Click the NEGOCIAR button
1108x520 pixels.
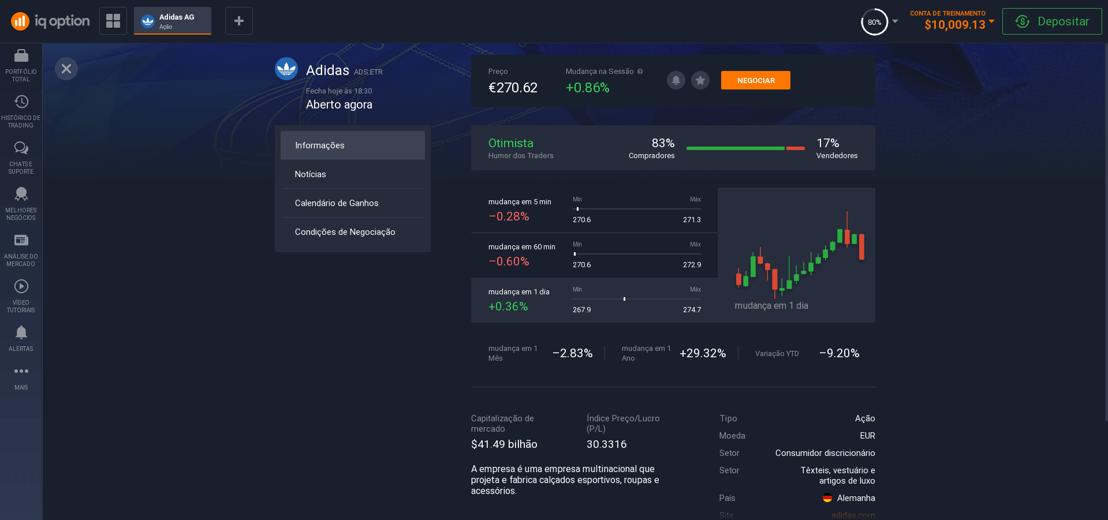coord(756,80)
